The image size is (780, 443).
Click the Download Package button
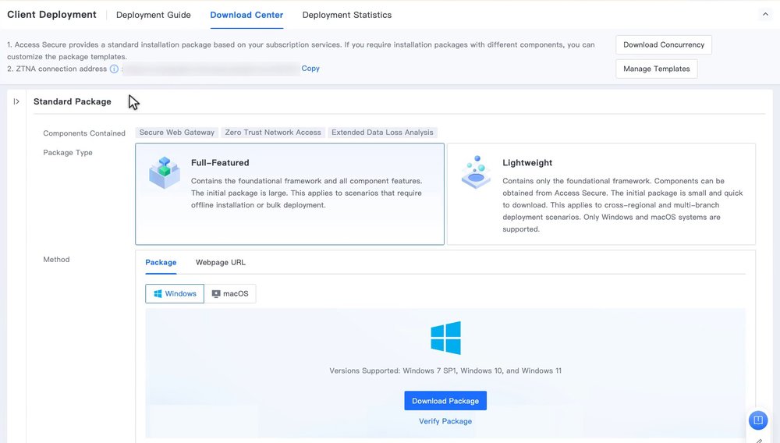[x=445, y=401]
